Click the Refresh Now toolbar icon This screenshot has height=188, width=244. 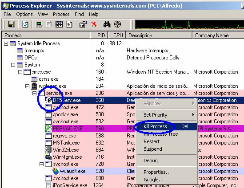point(25,24)
